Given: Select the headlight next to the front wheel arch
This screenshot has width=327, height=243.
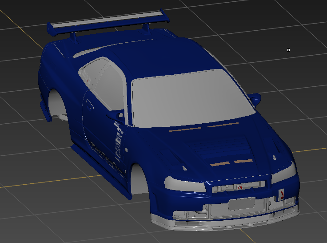Looking at the screenshot, I should [x=185, y=184].
